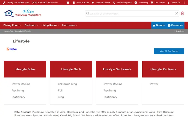The height and width of the screenshot is (117, 188).
Task: Click the search magnifier icon
Action: tap(88, 13)
